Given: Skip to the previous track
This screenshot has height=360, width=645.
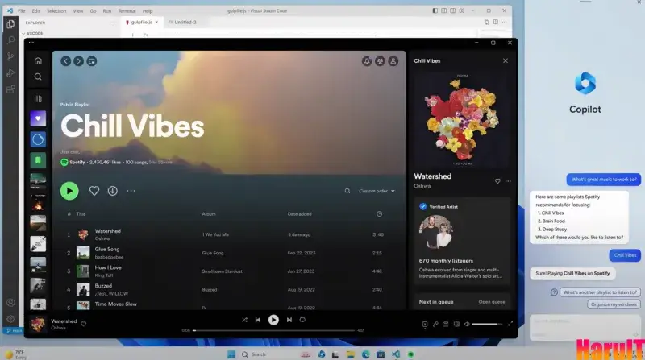Looking at the screenshot, I should (x=258, y=320).
